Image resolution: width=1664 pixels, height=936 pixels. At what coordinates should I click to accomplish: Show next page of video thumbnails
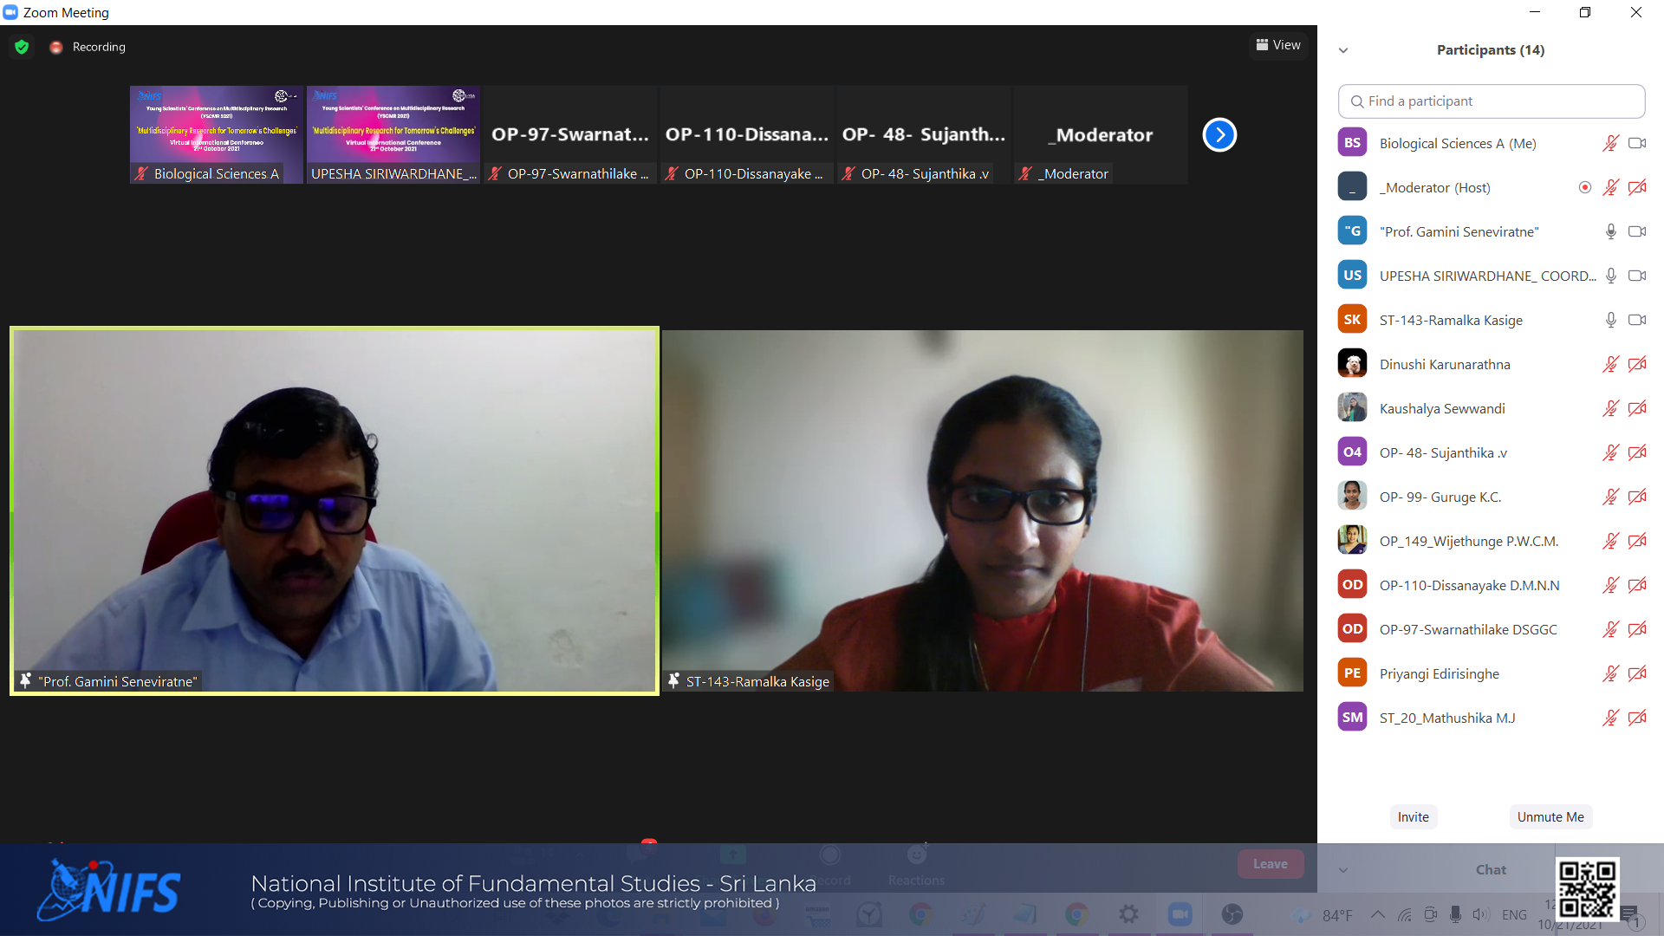click(x=1219, y=134)
